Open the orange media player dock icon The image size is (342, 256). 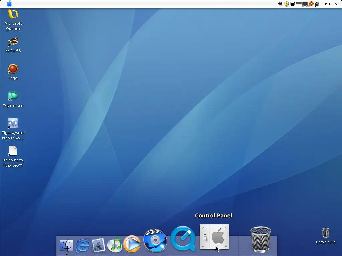132,244
